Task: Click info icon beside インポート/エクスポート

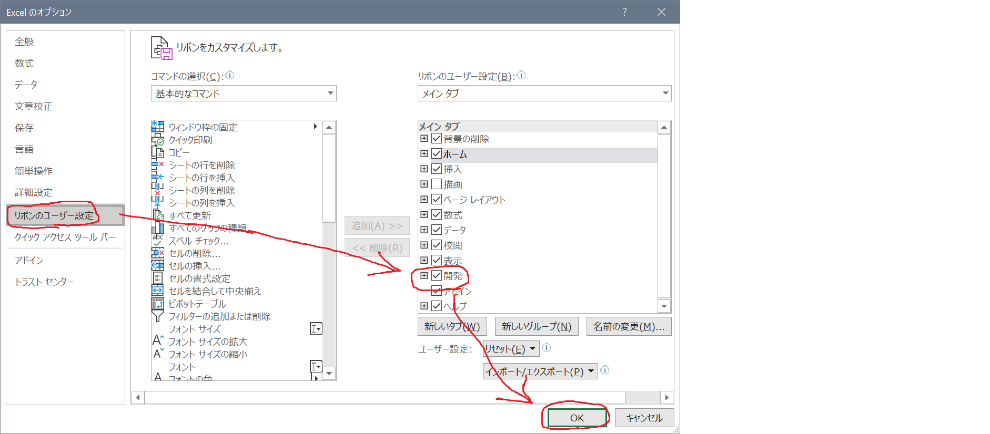Action: pyautogui.click(x=605, y=370)
